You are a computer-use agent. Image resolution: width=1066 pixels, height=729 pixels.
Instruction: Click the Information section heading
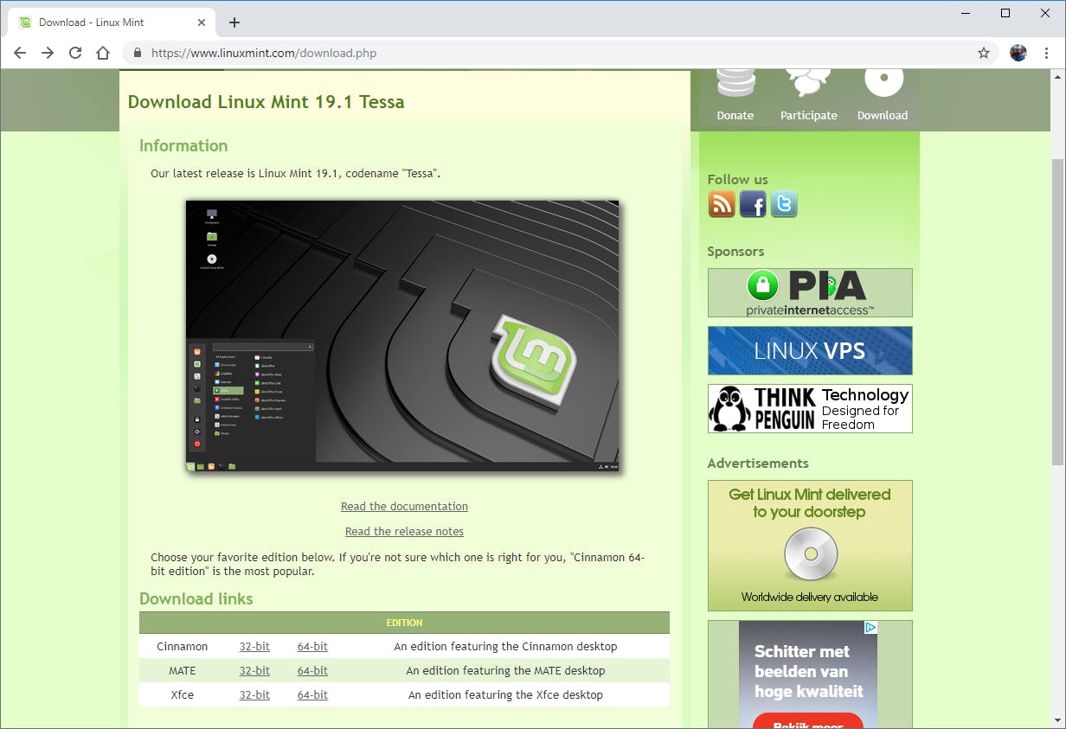click(x=183, y=146)
